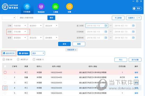
Task: Collapse filters via 收起选项
Action: 72,50
